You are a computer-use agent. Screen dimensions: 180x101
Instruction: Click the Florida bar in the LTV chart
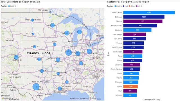(133, 61)
